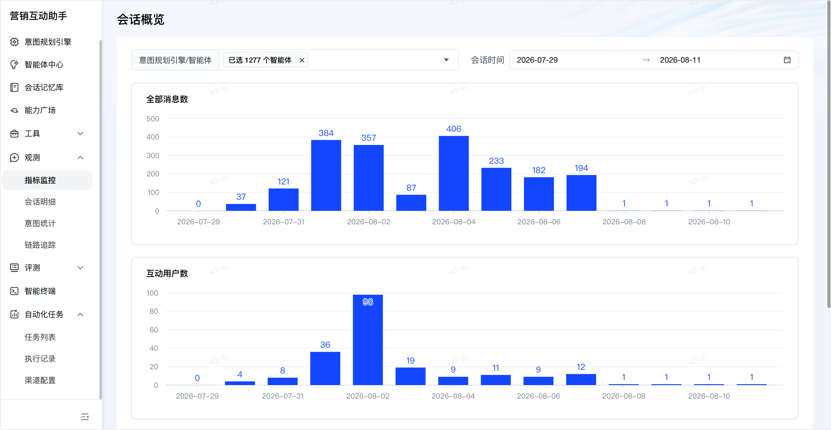Click the 406 bar in 全部消息数 chart

[x=454, y=173]
